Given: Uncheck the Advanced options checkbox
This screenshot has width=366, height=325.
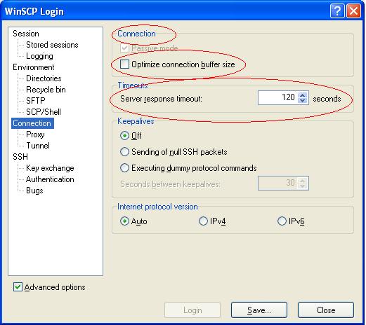Looking at the screenshot, I should (x=18, y=287).
